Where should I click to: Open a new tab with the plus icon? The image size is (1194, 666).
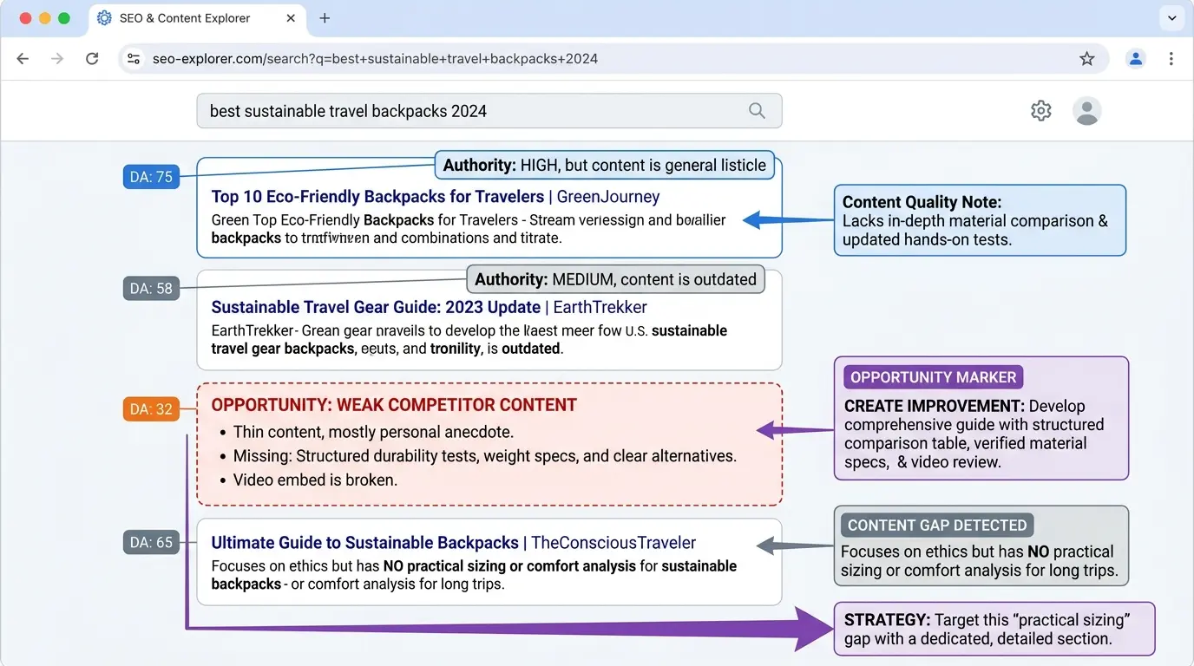325,18
